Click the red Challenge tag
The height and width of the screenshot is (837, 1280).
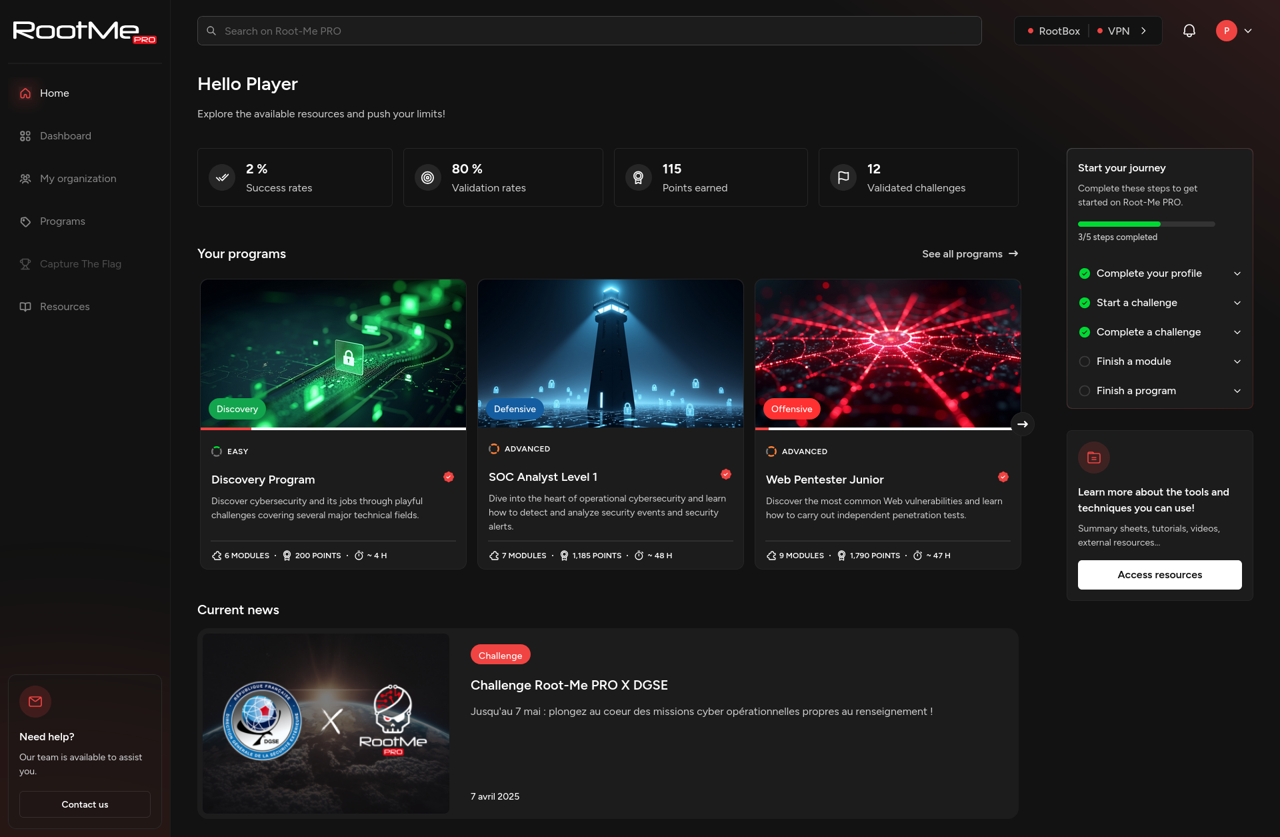click(501, 655)
